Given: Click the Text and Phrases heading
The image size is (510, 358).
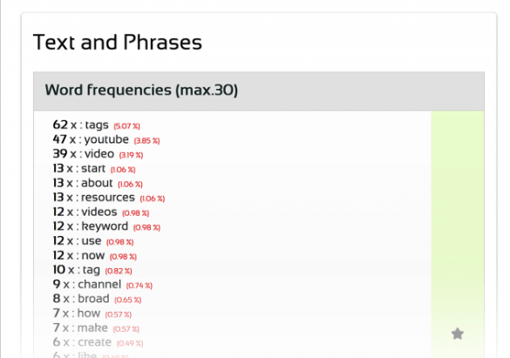Looking at the screenshot, I should tap(118, 43).
